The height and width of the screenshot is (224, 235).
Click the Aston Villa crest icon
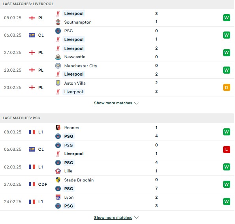(58, 83)
